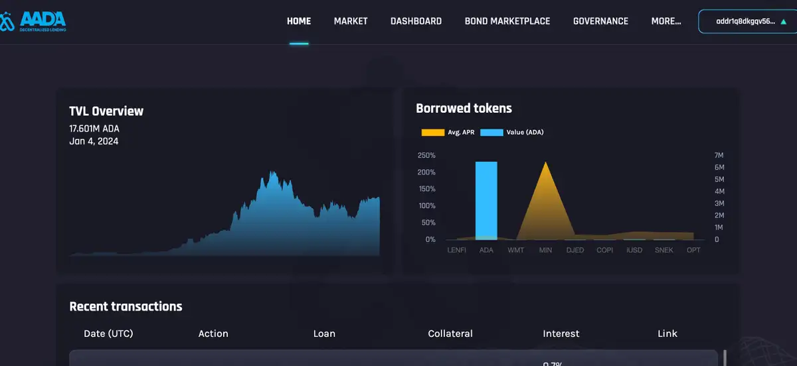Expand the MORE... menu

665,21
